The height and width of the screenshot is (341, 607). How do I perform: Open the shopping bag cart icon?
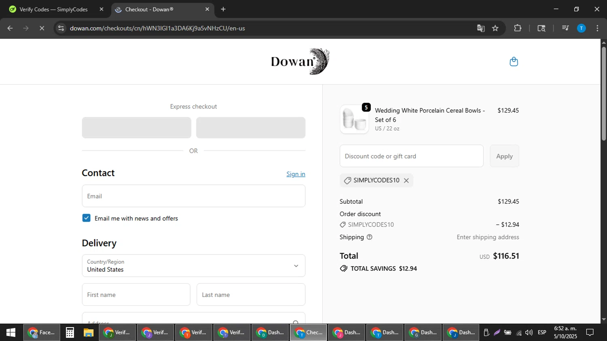pos(514,61)
